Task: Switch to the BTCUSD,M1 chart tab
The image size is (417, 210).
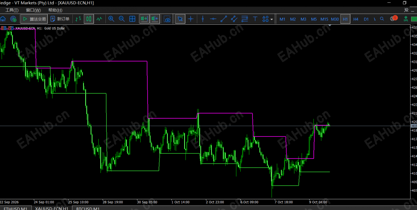Action: point(88,208)
